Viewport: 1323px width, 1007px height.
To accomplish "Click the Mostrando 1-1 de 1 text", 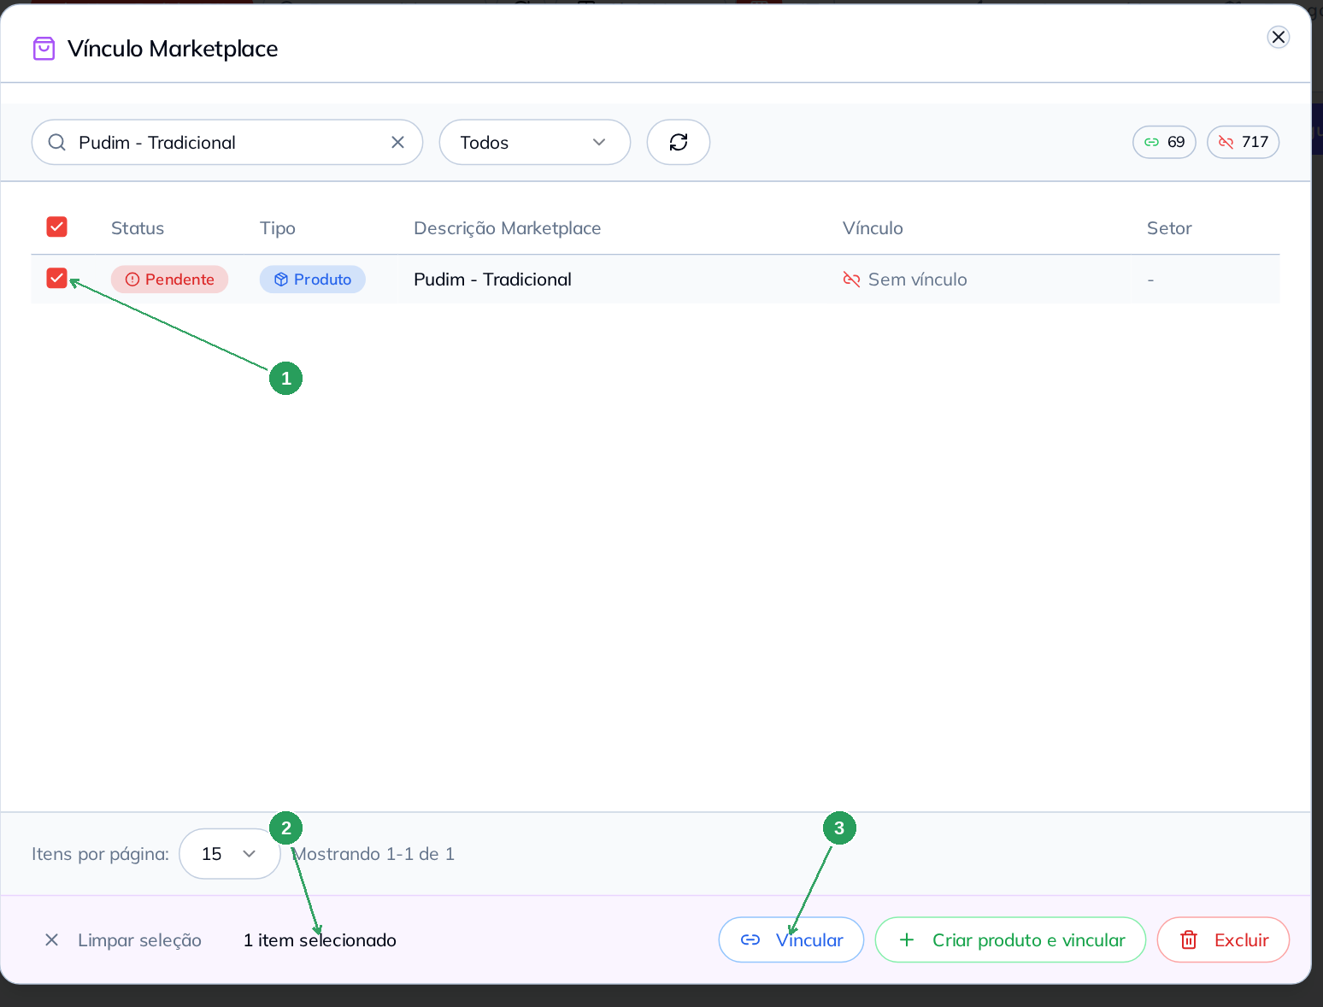I will (x=373, y=854).
